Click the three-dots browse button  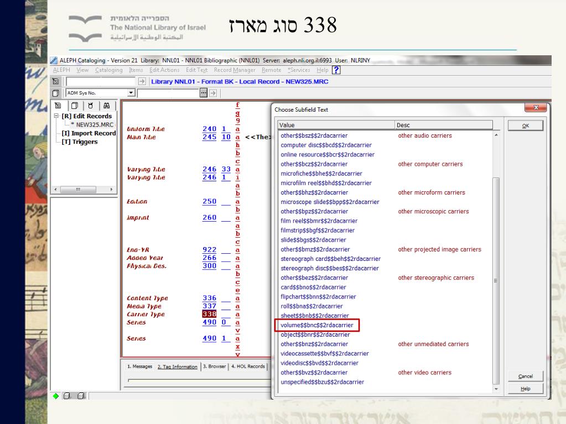click(x=204, y=93)
